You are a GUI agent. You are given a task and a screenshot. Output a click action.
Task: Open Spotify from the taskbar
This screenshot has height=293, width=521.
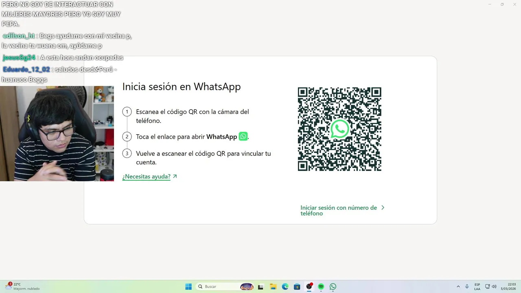click(321, 286)
